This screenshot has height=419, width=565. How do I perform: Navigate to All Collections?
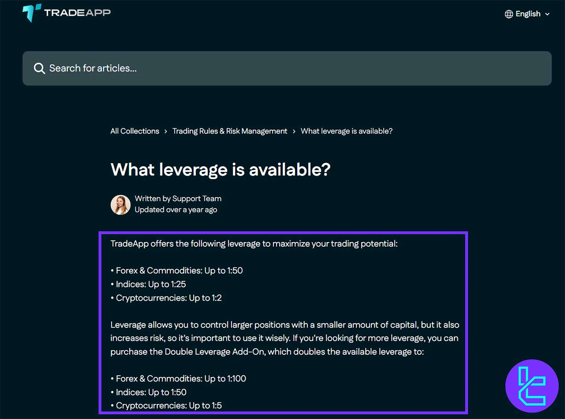[x=134, y=131]
